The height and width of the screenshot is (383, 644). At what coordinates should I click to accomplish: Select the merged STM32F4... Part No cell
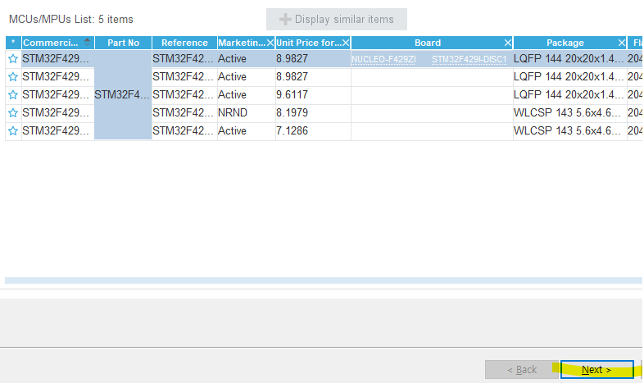(x=123, y=95)
